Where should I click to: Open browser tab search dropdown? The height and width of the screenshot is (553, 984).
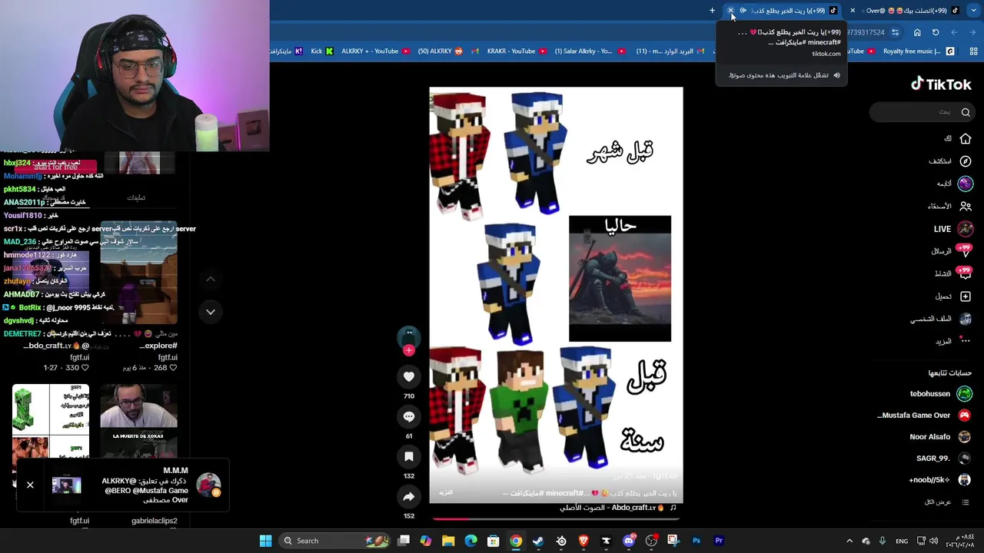[974, 11]
